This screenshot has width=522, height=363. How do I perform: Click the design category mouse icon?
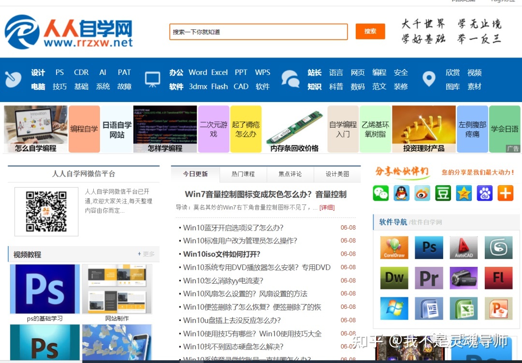tap(14, 79)
